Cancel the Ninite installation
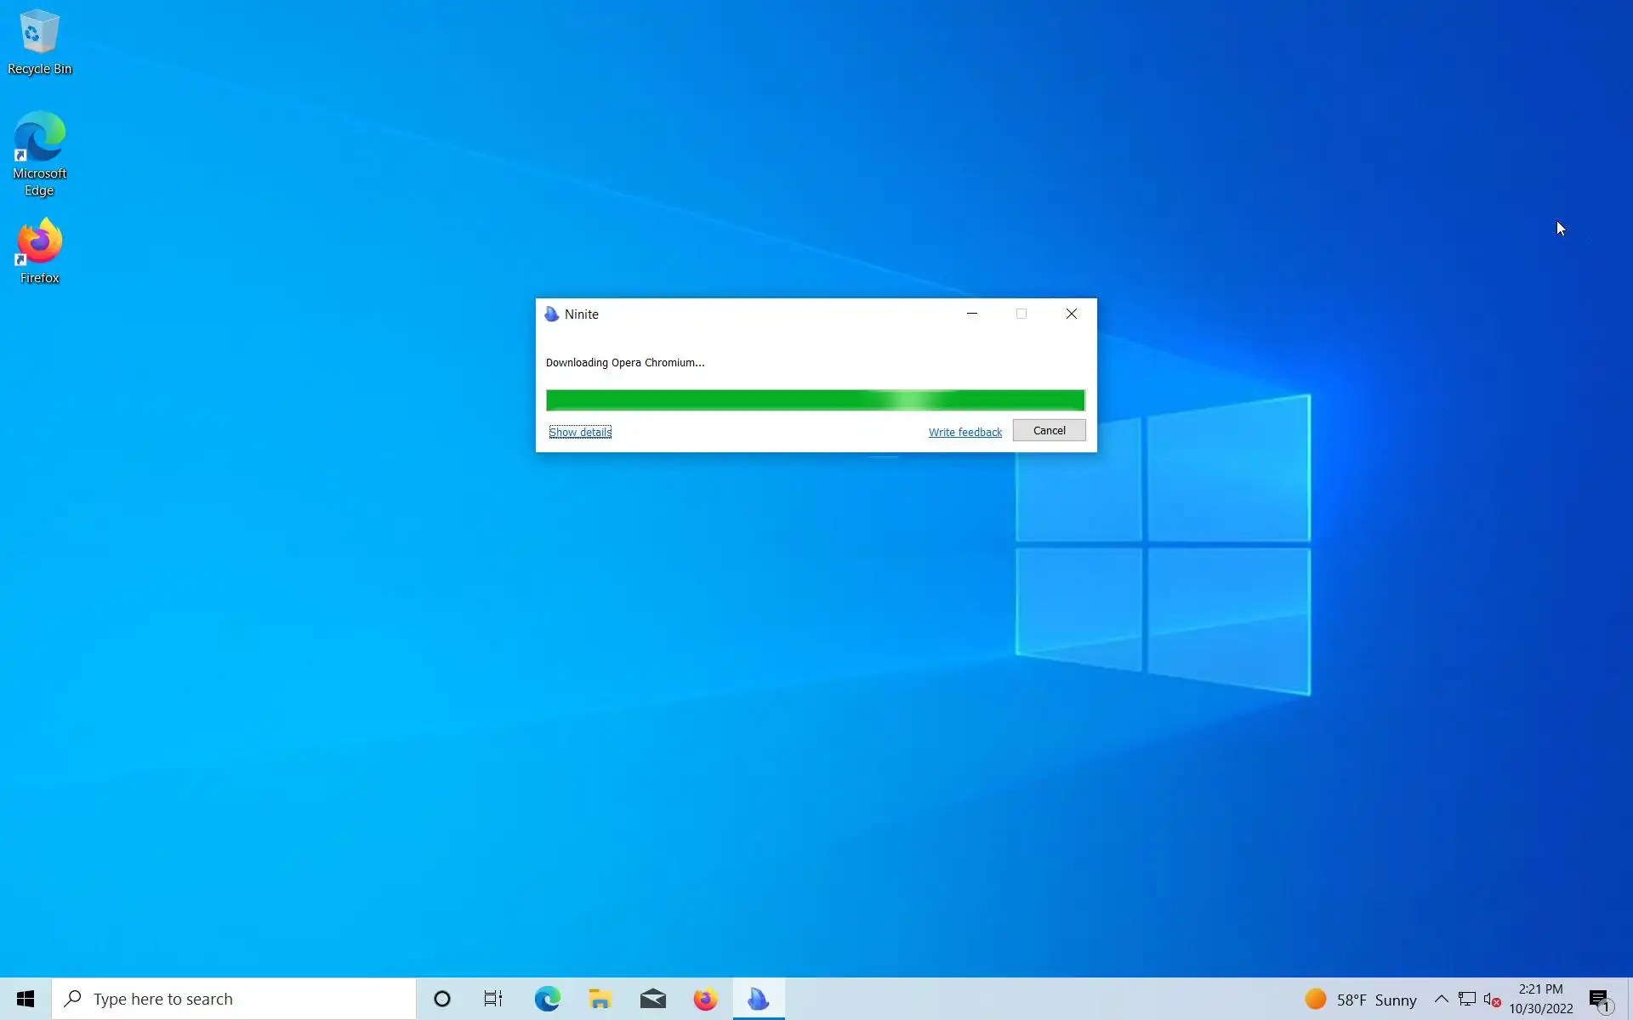 1049,430
